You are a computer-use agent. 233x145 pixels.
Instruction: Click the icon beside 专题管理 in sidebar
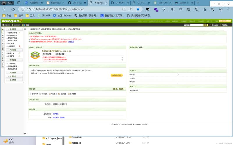19,56
